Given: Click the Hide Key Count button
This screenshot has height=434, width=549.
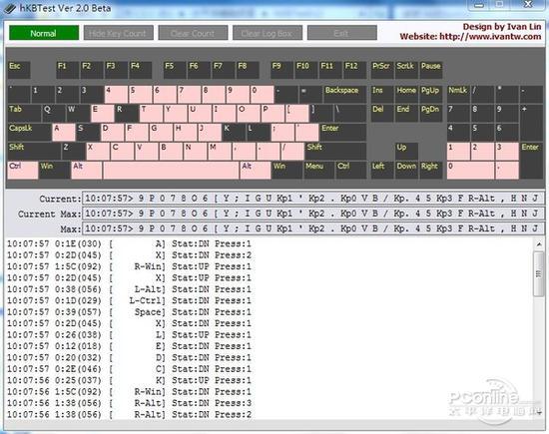Looking at the screenshot, I should [119, 33].
